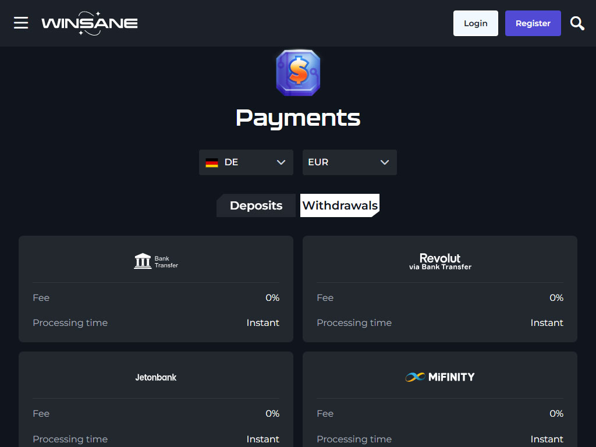This screenshot has height=447, width=596.
Task: Click Processing time label in the Bank Transfer card
Action: pyautogui.click(x=70, y=322)
